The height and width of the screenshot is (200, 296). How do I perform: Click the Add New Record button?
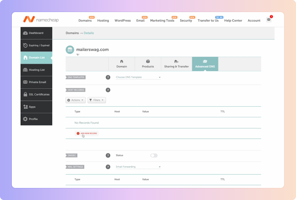87,133
